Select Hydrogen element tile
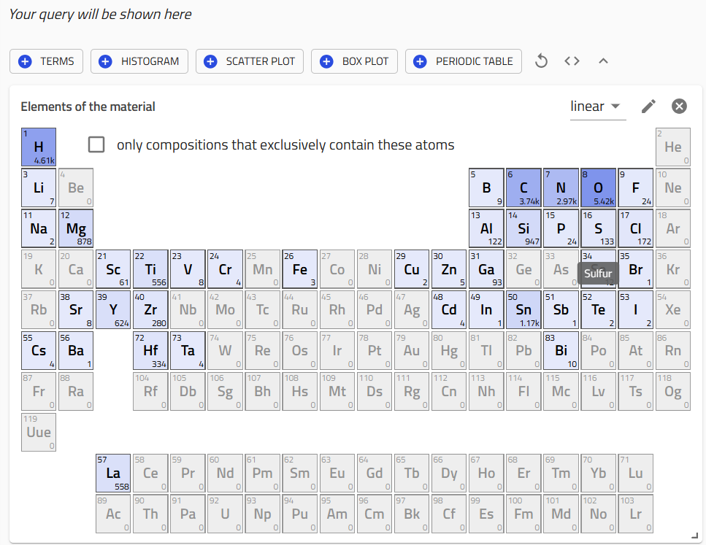 [39, 147]
